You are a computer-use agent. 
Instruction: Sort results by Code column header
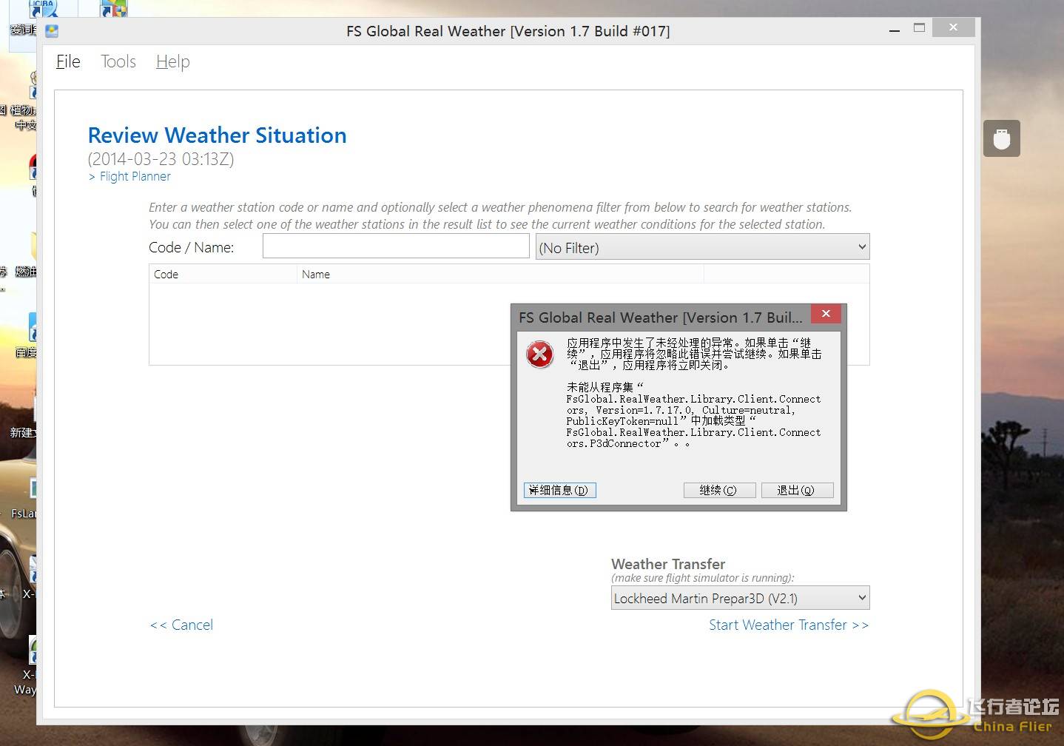point(223,274)
